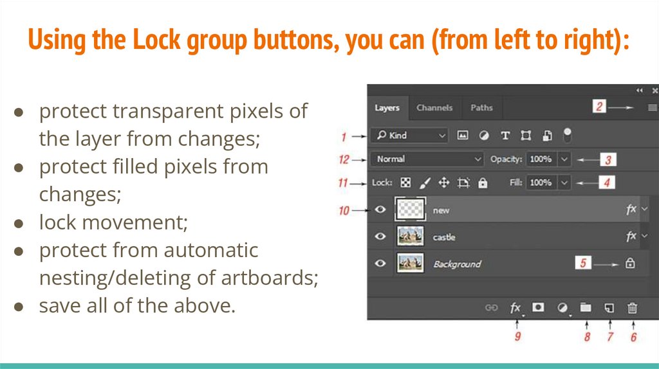Click fx icon on the new layer
Viewport: 659px width, 369px height.
631,209
